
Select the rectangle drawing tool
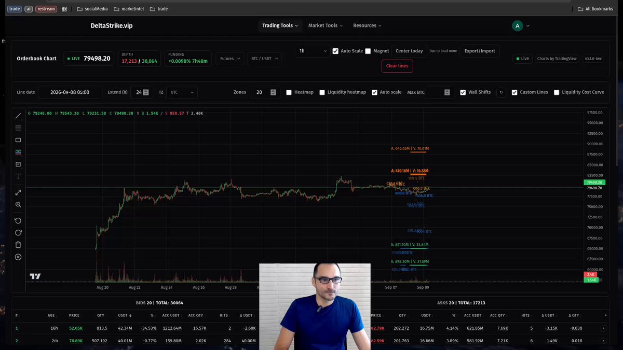click(x=18, y=140)
